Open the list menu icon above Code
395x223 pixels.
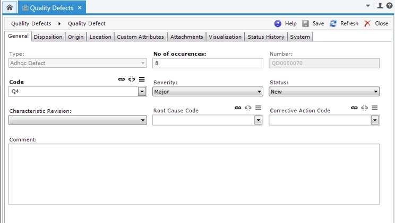(142, 79)
